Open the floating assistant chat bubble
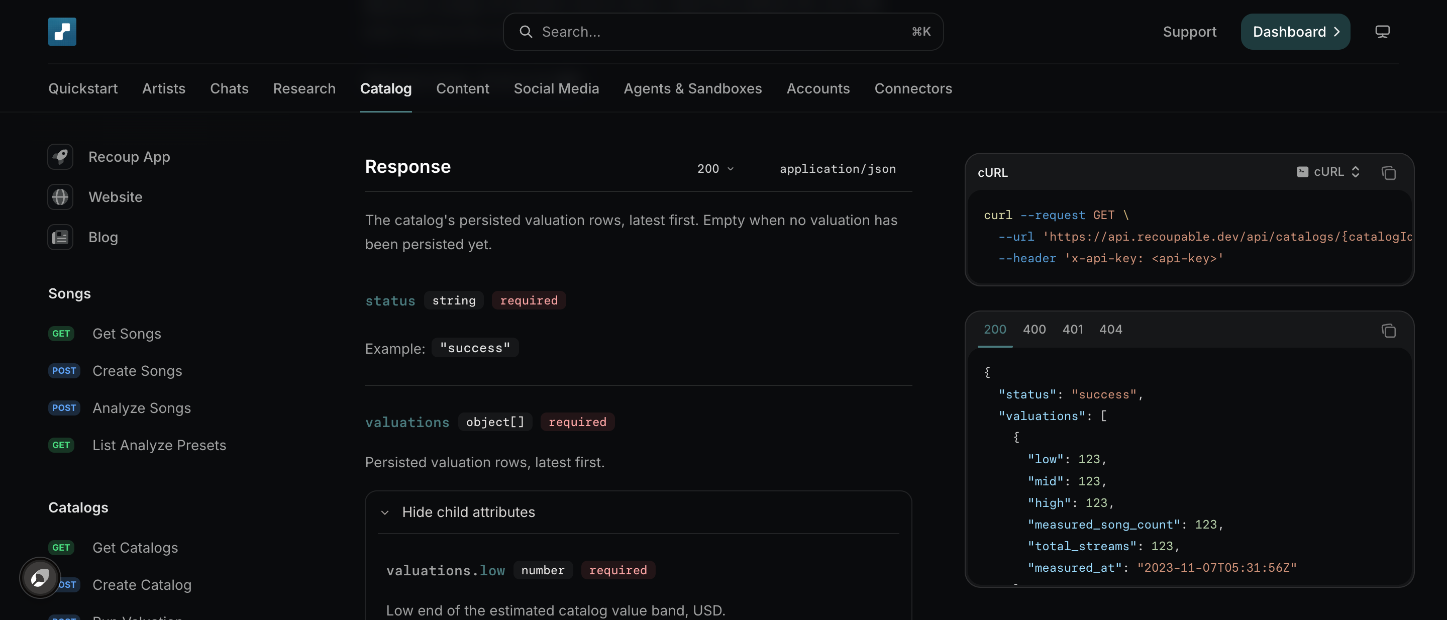 (x=40, y=578)
